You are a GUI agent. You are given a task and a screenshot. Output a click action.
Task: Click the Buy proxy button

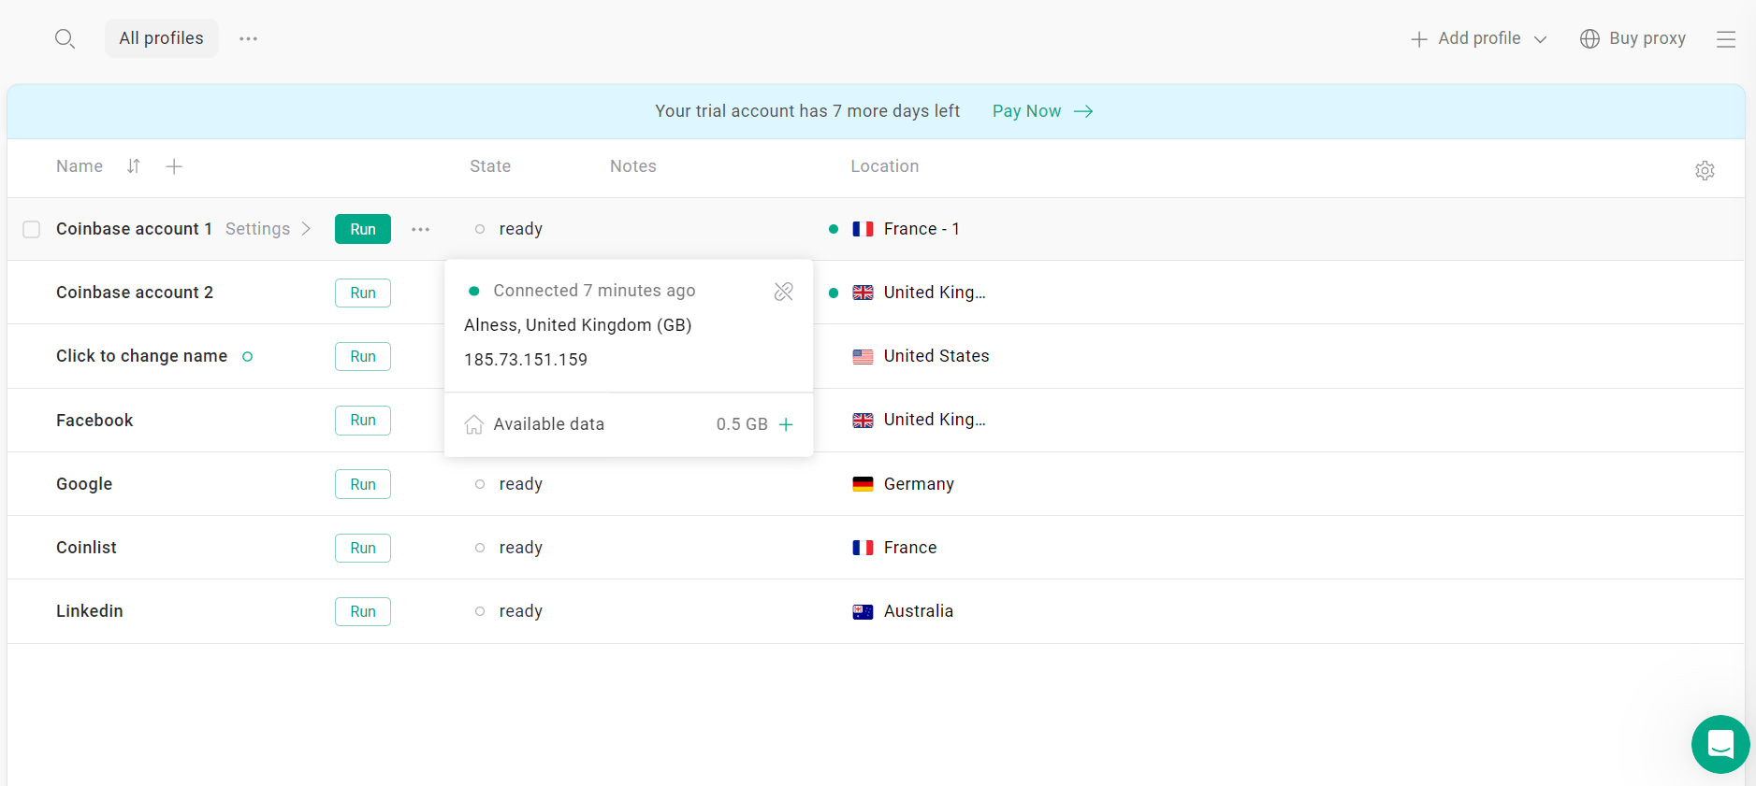1633,38
